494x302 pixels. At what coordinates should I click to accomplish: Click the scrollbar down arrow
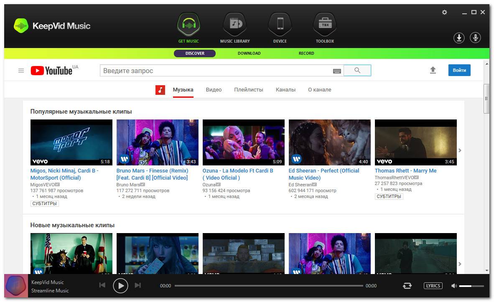click(486, 270)
